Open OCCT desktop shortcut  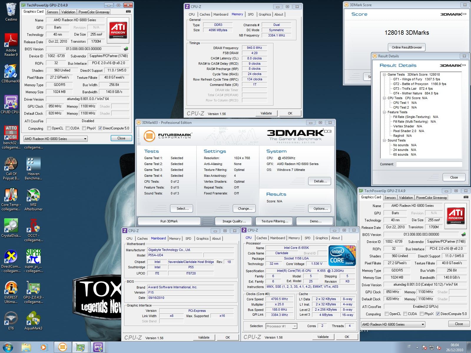pyautogui.click(x=33, y=230)
